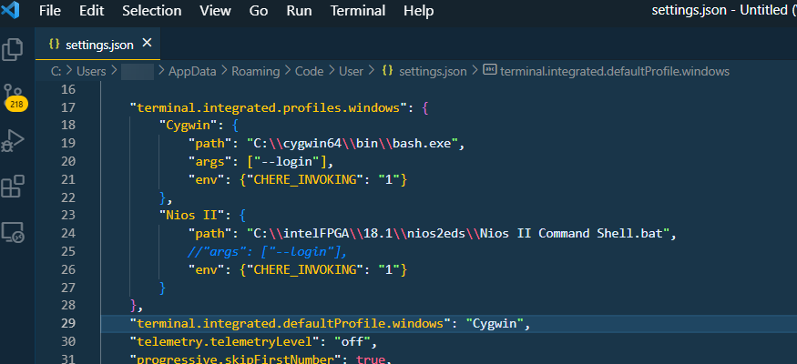Close the settings.json tab
797x364 pixels.
148,43
